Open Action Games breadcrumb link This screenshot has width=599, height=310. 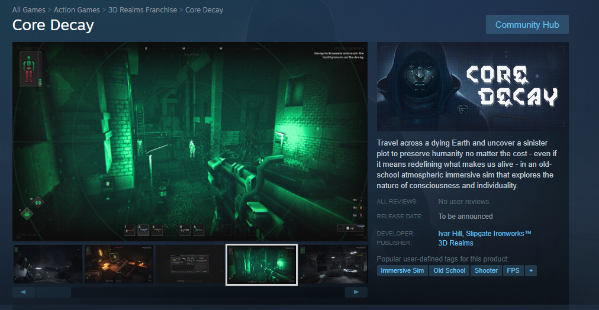(x=77, y=9)
